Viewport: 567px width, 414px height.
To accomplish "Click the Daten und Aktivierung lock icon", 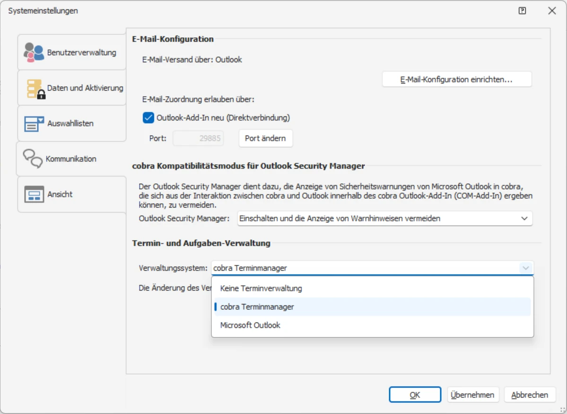I will pos(35,89).
